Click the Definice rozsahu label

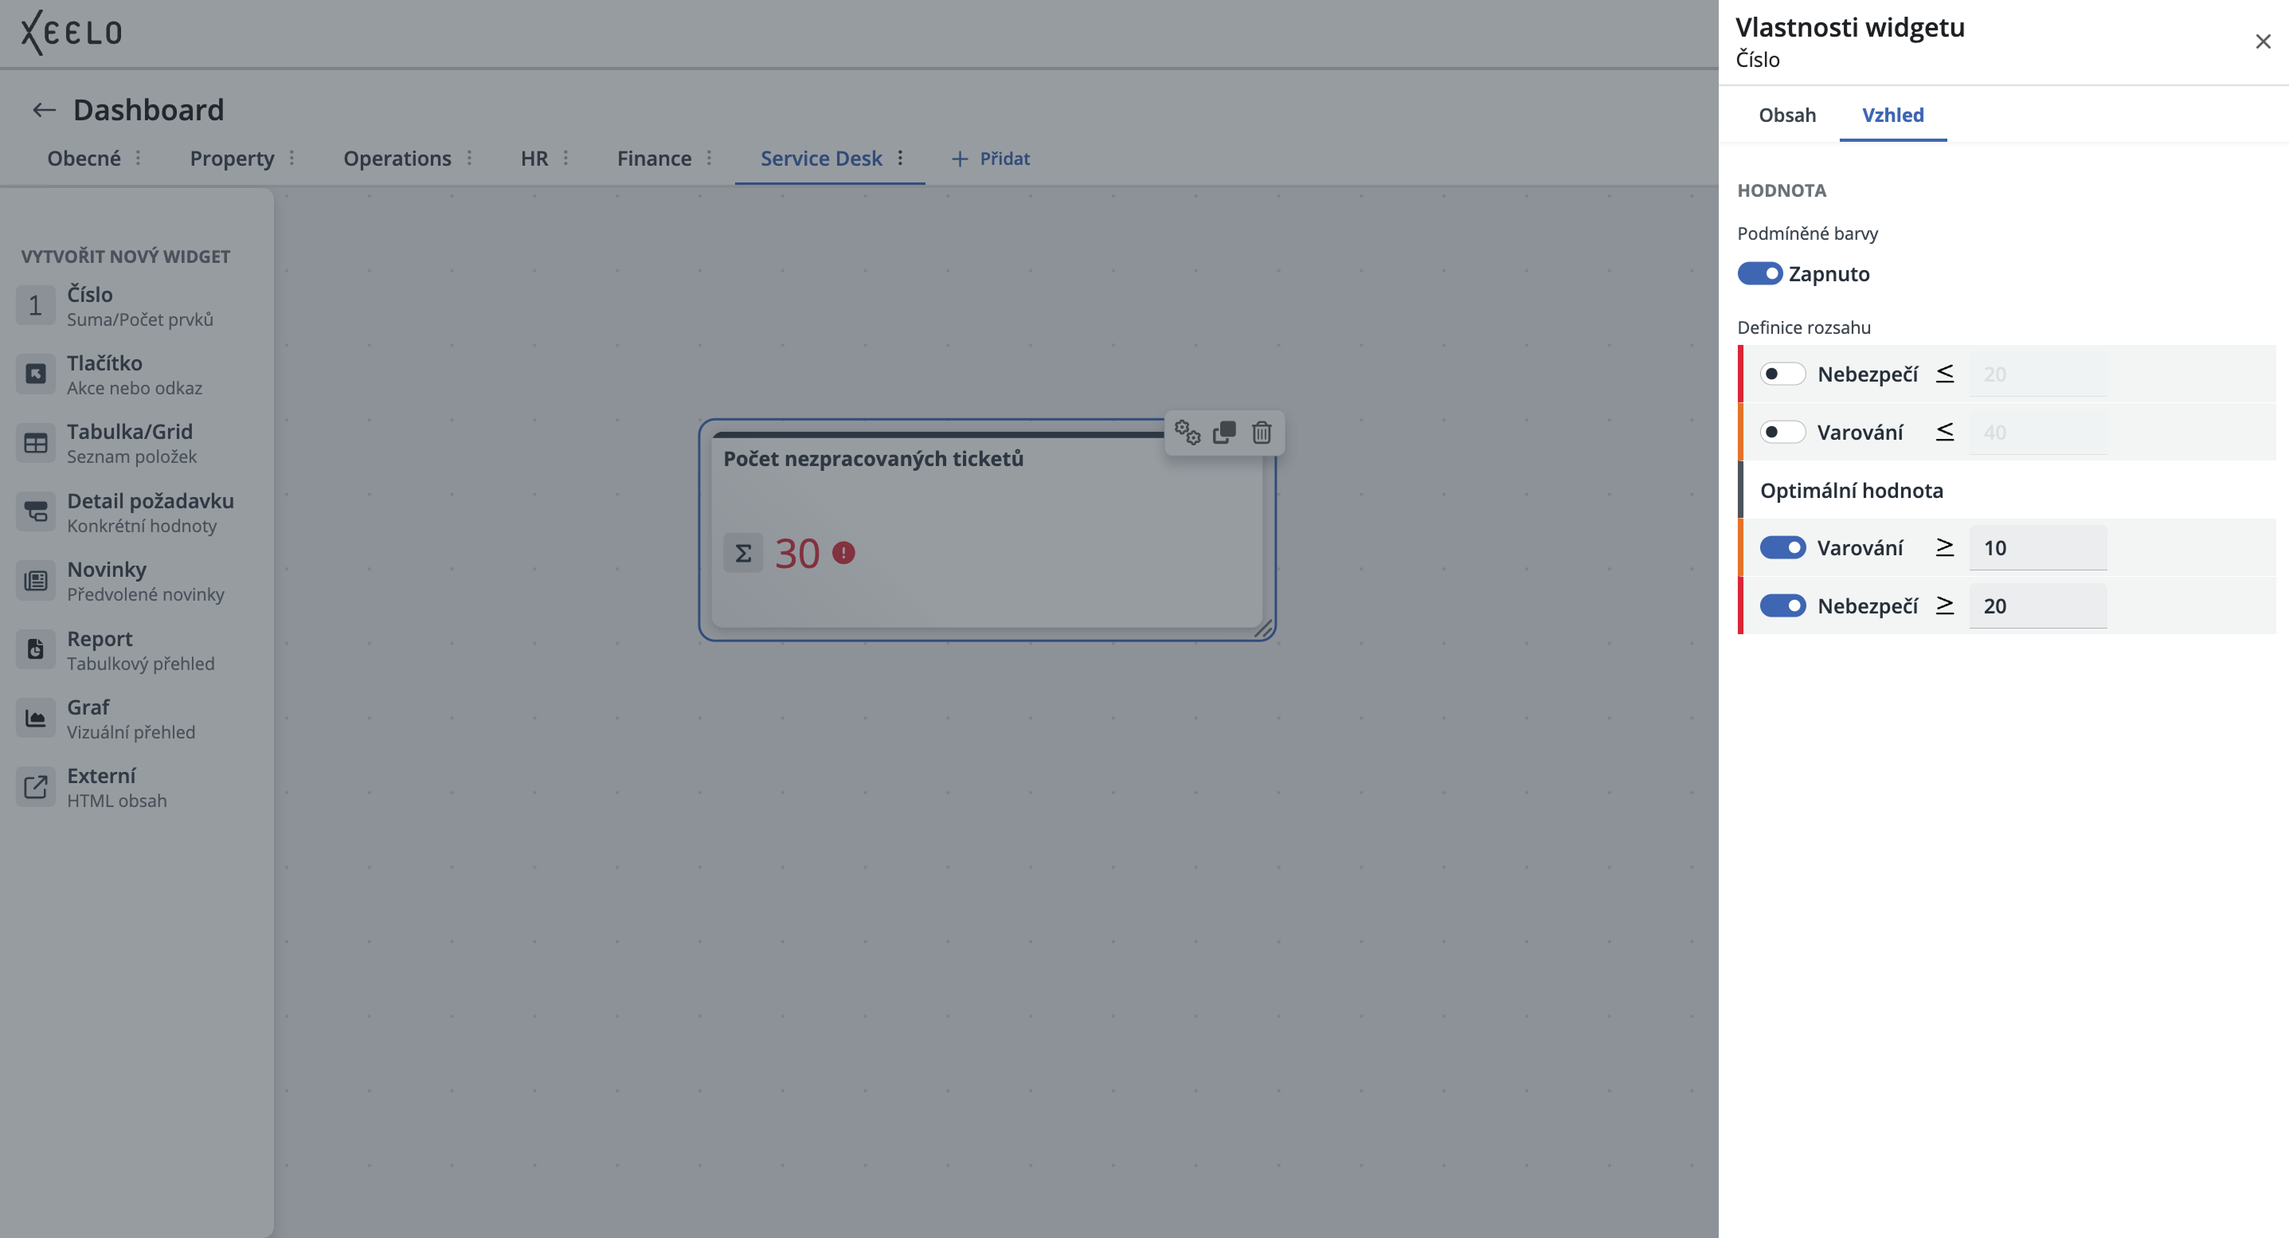(1804, 327)
